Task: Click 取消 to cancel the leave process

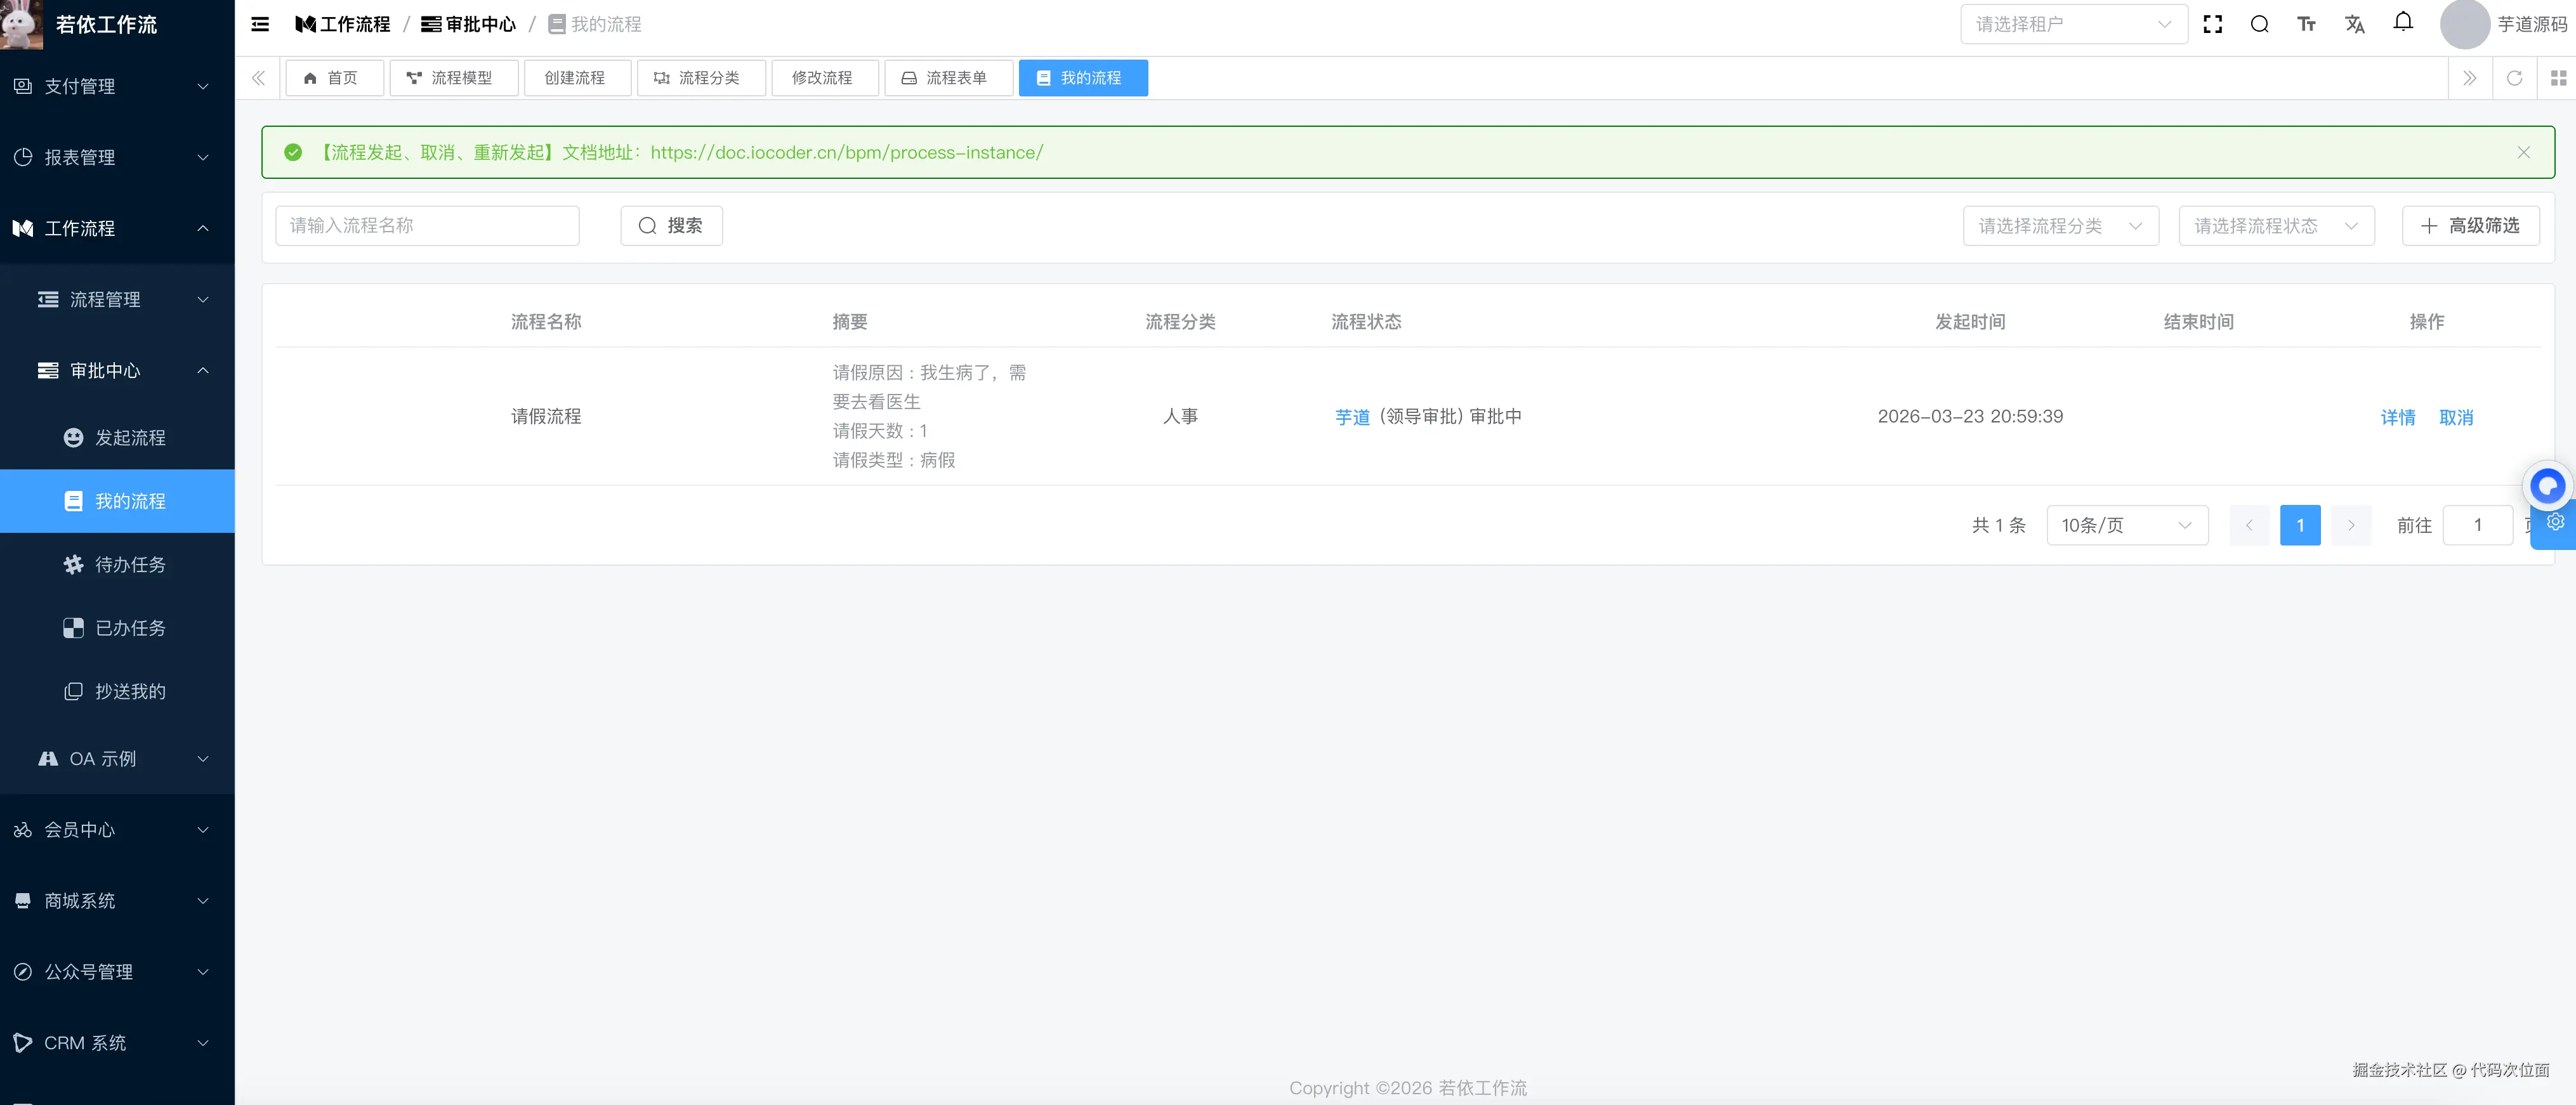Action: coord(2457,417)
